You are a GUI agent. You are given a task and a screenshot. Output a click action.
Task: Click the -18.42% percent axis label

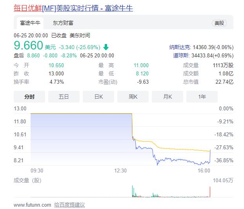click(x=224, y=134)
